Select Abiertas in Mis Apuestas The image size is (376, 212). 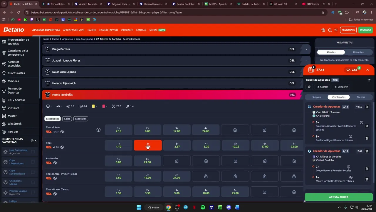coord(331,52)
